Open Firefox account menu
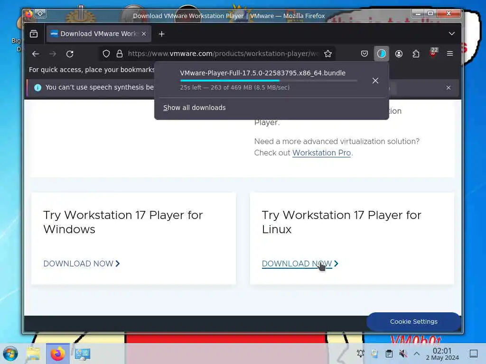Screen dimensions: 486x364 [399, 54]
